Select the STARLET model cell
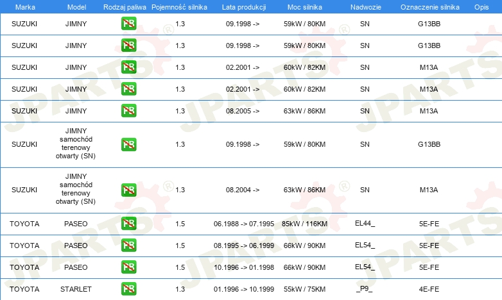 coord(76,289)
